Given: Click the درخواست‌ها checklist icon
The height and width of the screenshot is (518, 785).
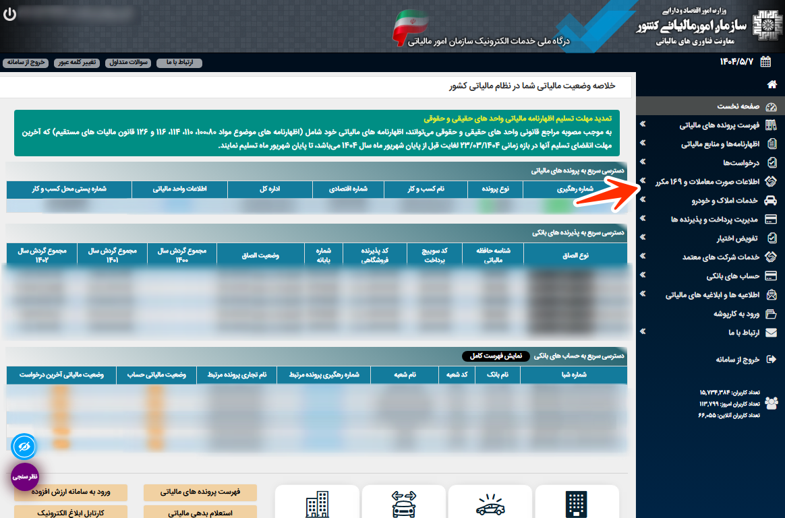Looking at the screenshot, I should 772,162.
